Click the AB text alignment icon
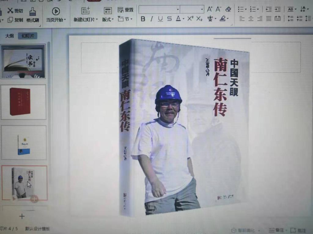Screen dimensions: 313x234 pyautogui.click(x=290, y=9)
